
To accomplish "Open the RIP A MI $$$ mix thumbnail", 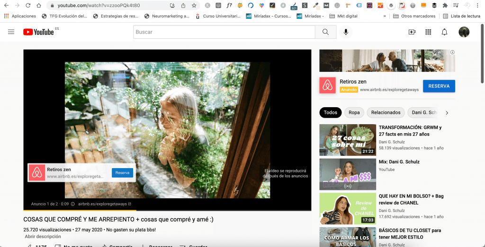I will [x=348, y=174].
